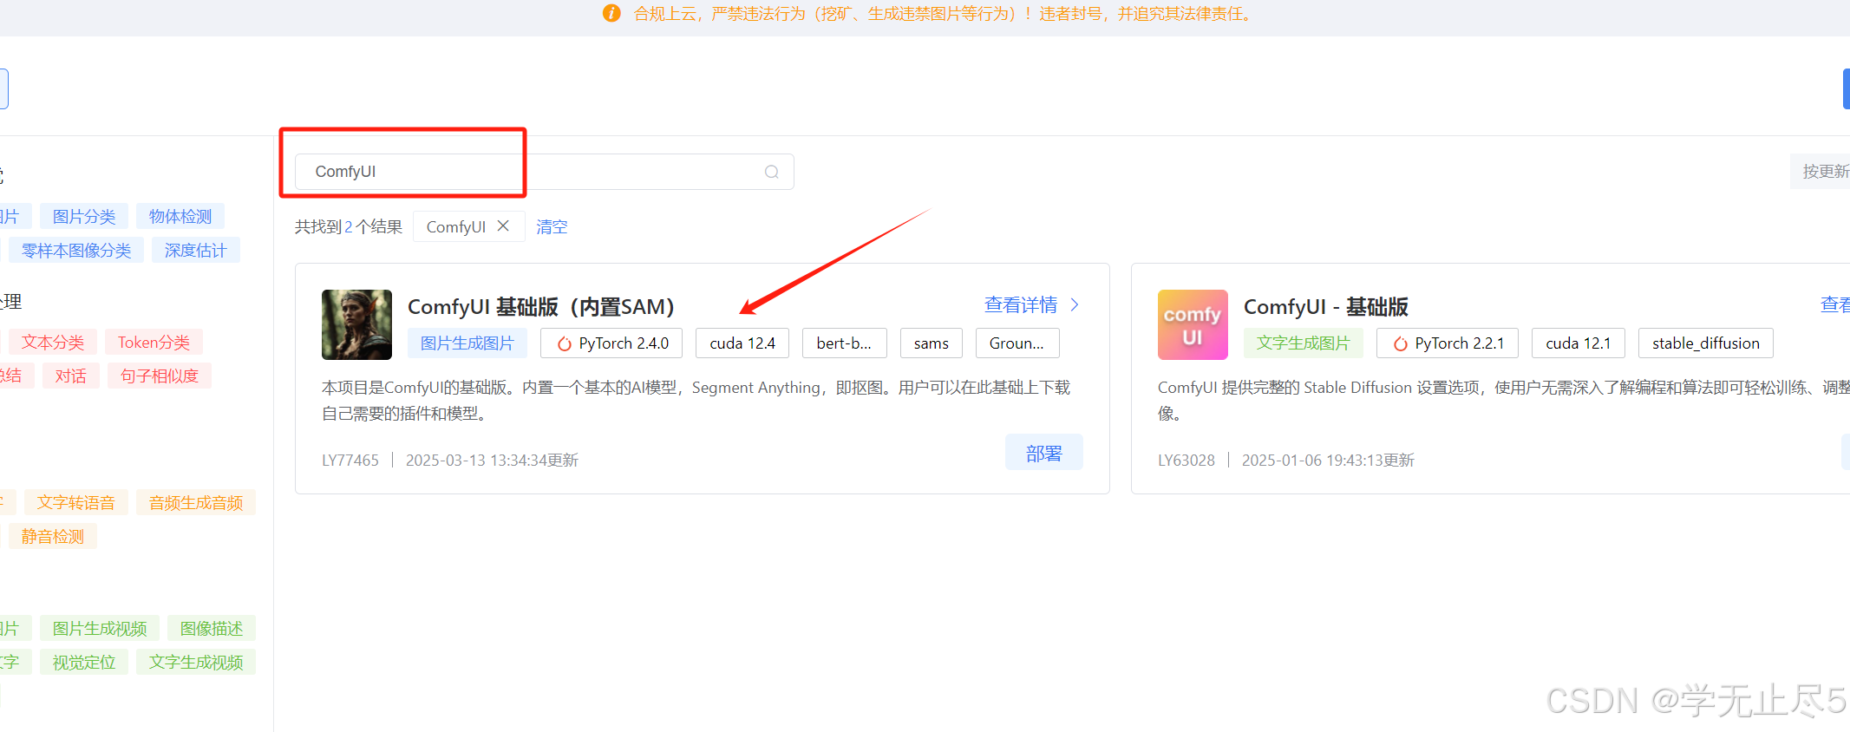
Task: Deploy ComfyUI 基础版（内置SAM） with 部署
Action: (1044, 453)
